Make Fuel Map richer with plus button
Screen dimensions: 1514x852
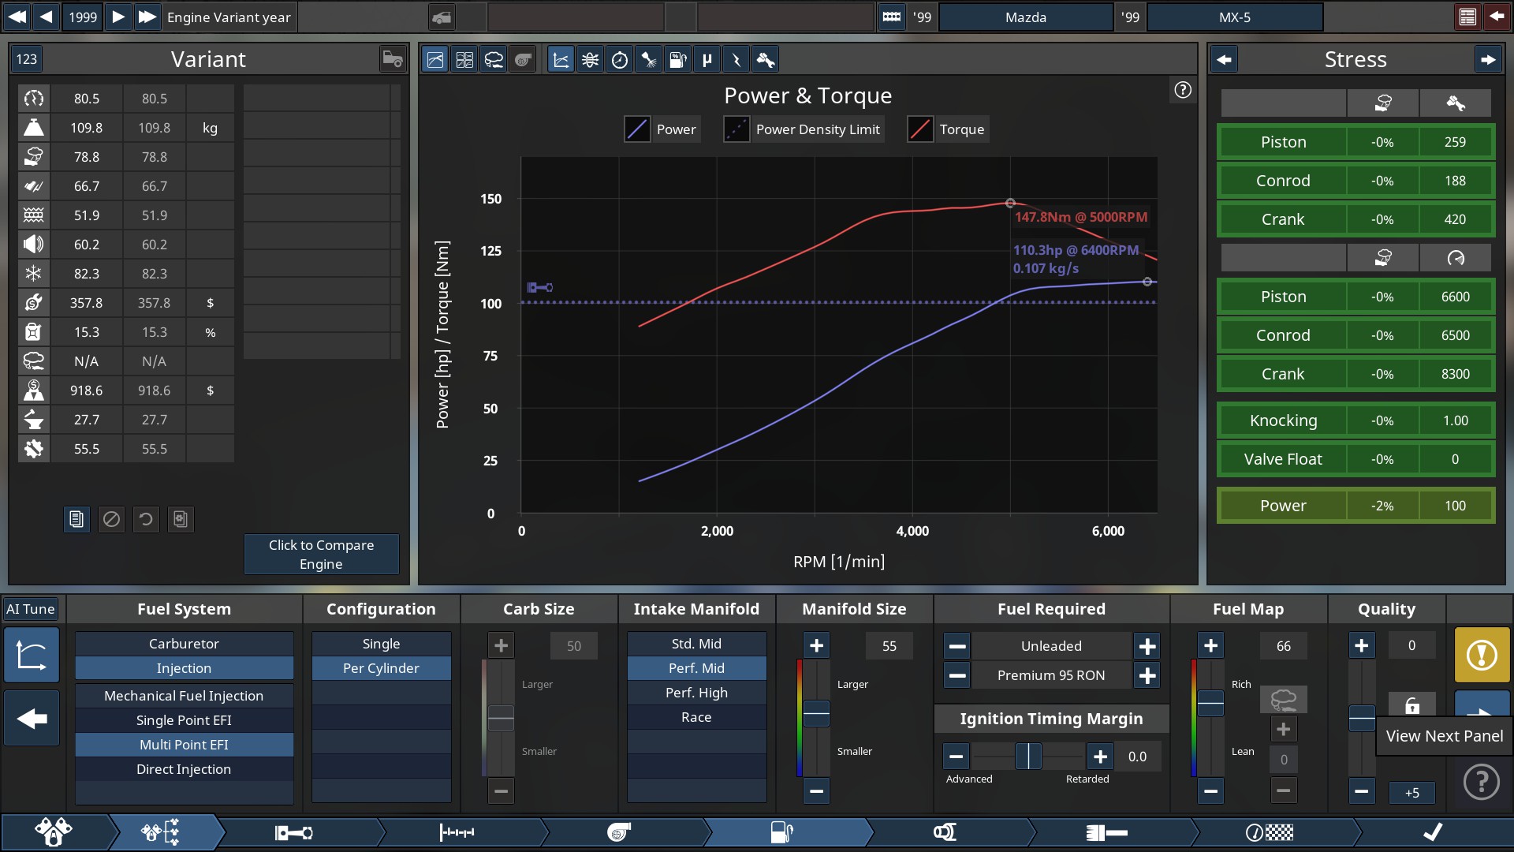1210,646
